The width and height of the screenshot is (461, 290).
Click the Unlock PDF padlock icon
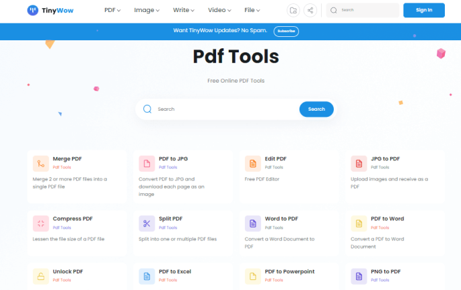[41, 276]
